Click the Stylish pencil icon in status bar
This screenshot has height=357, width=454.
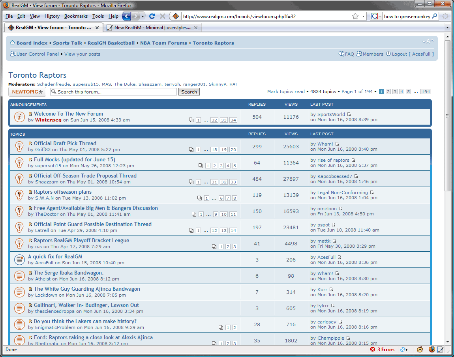[x=441, y=350]
